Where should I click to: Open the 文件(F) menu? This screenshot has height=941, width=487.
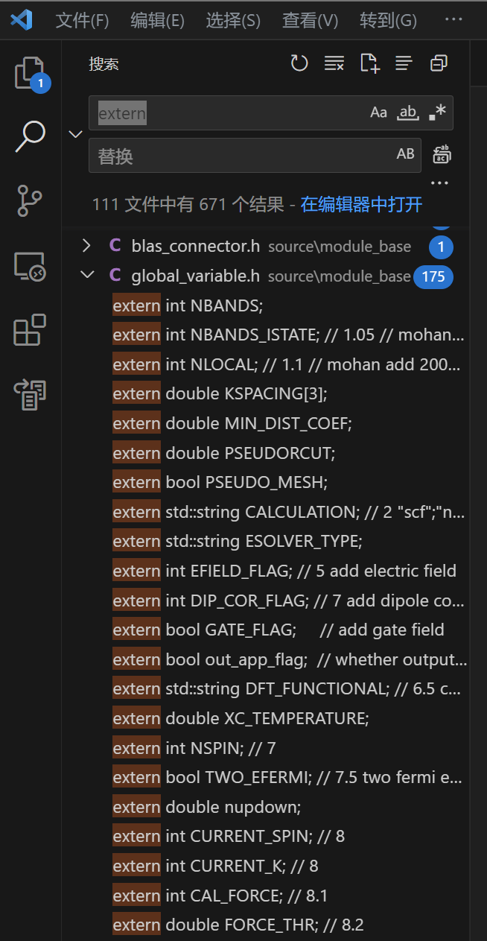(82, 20)
